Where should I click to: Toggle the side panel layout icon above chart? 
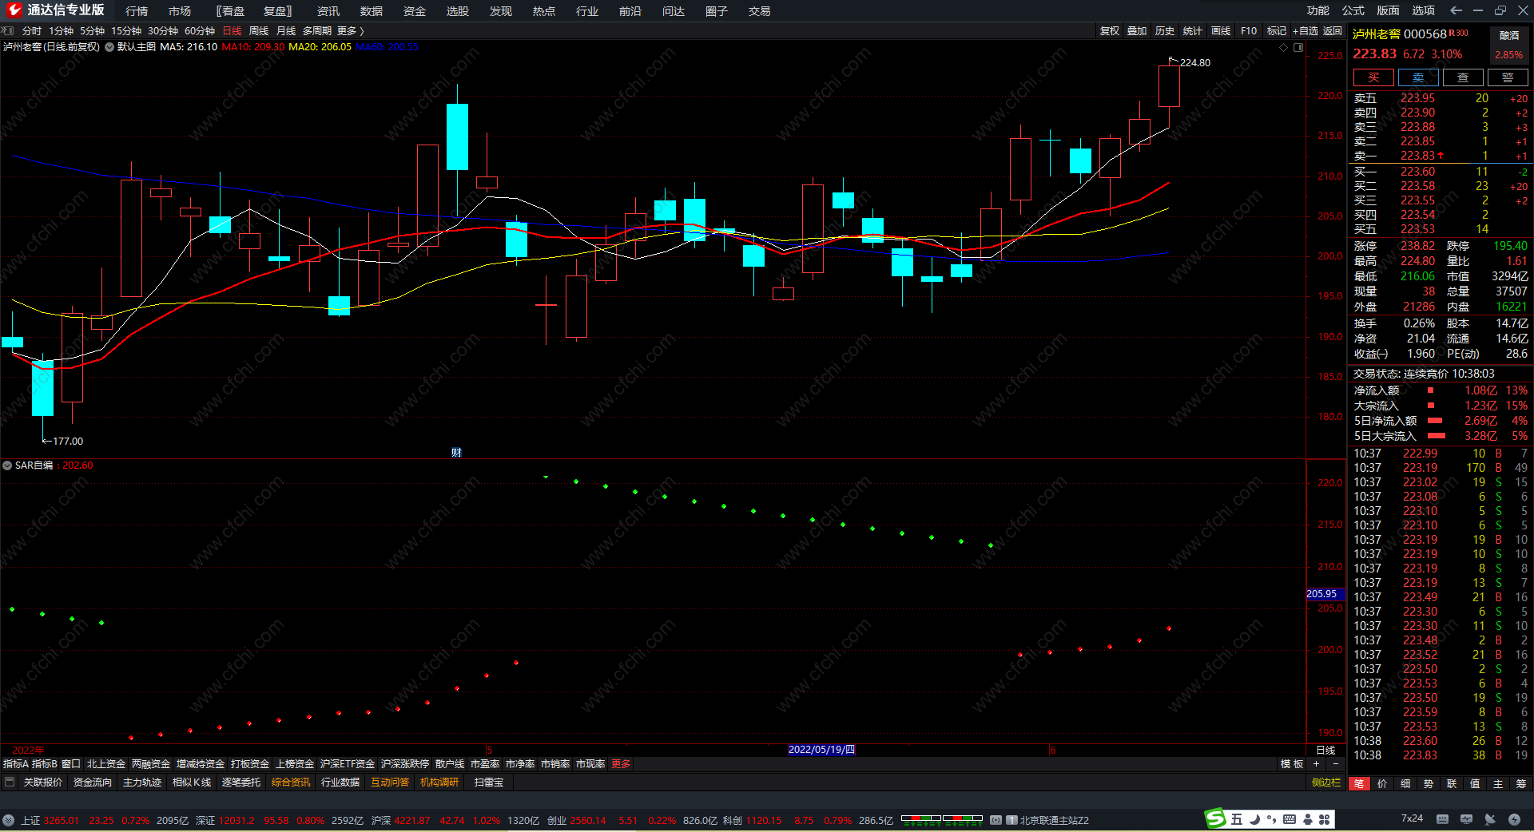(1298, 47)
